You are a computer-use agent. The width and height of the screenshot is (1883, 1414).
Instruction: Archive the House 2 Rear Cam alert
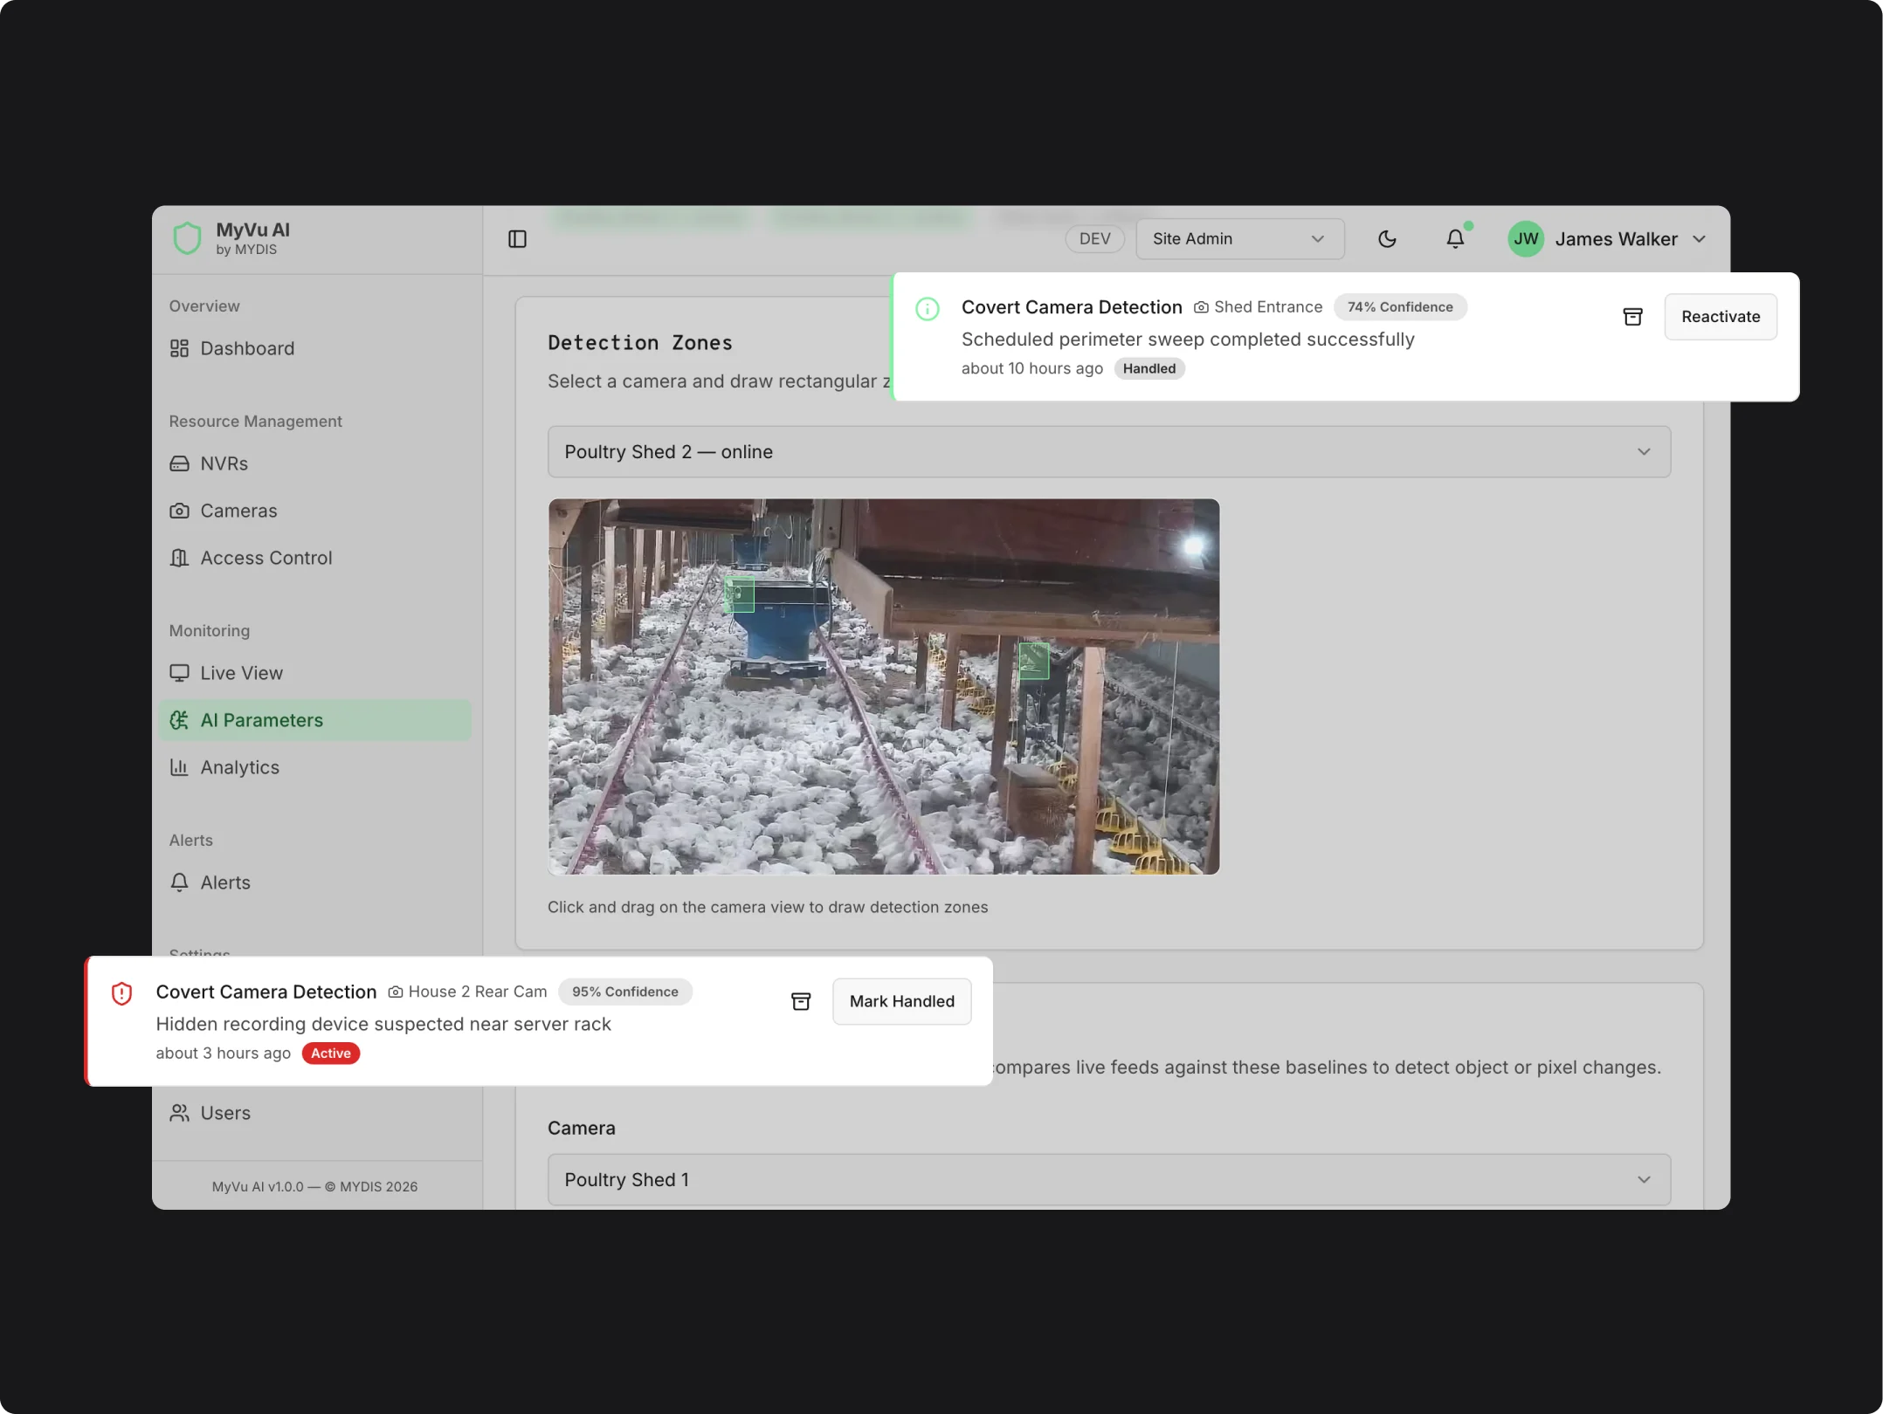tap(801, 1001)
